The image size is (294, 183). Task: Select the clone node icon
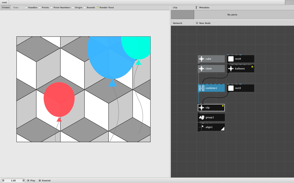(x=201, y=69)
